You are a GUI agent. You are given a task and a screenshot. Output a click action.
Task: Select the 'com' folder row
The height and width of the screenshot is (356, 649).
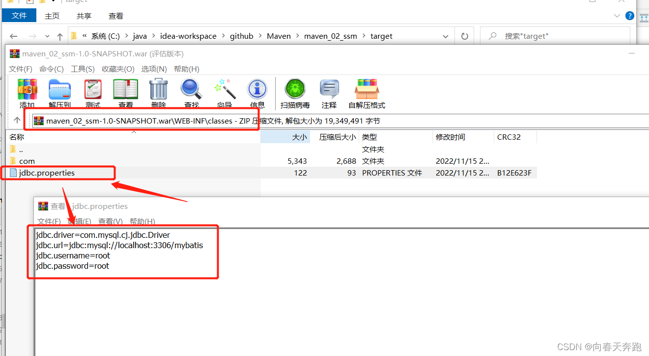pyautogui.click(x=271, y=161)
